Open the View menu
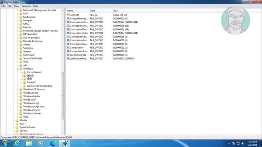 [x=16, y=6]
